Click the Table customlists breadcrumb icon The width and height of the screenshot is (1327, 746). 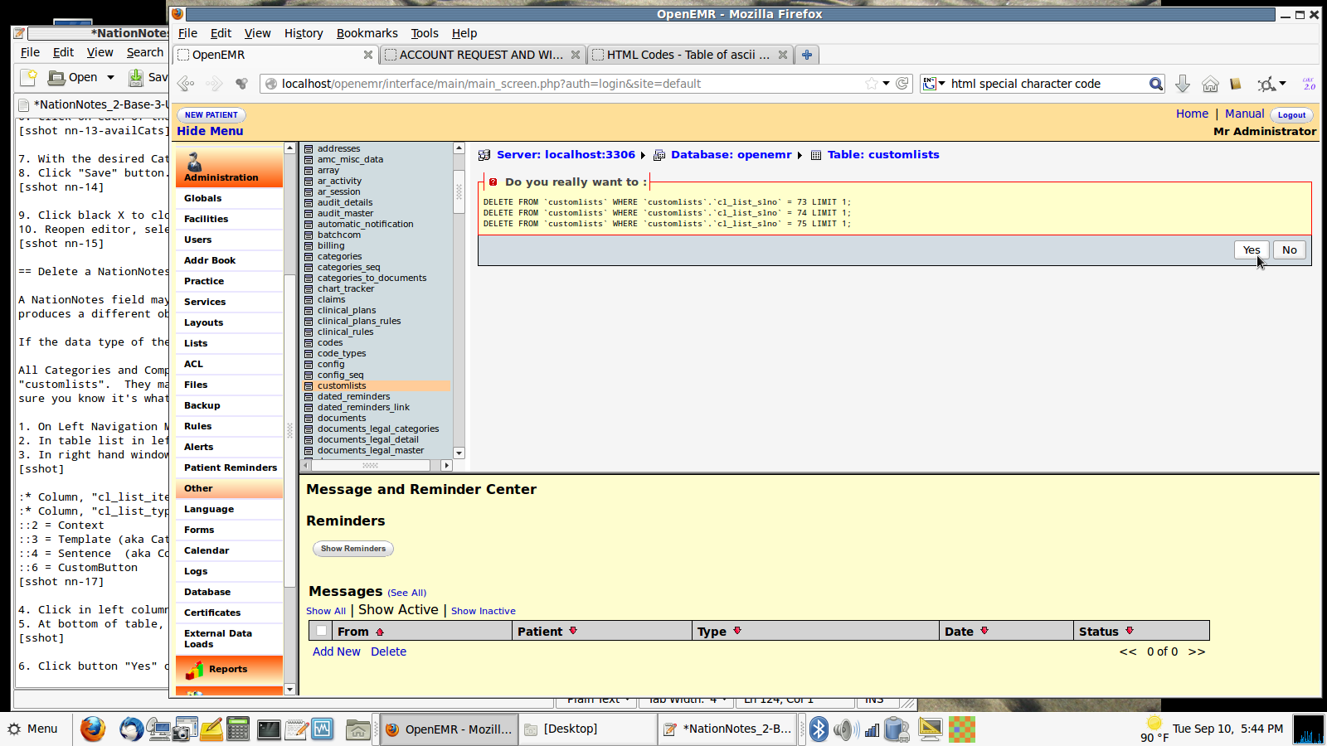(x=816, y=155)
